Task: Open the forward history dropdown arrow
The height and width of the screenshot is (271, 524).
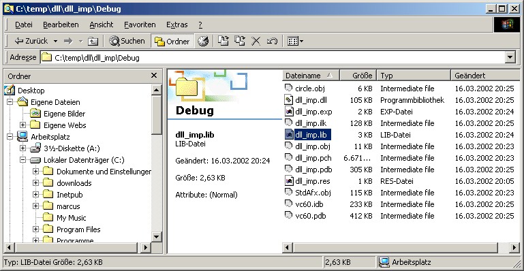Action: [80, 42]
